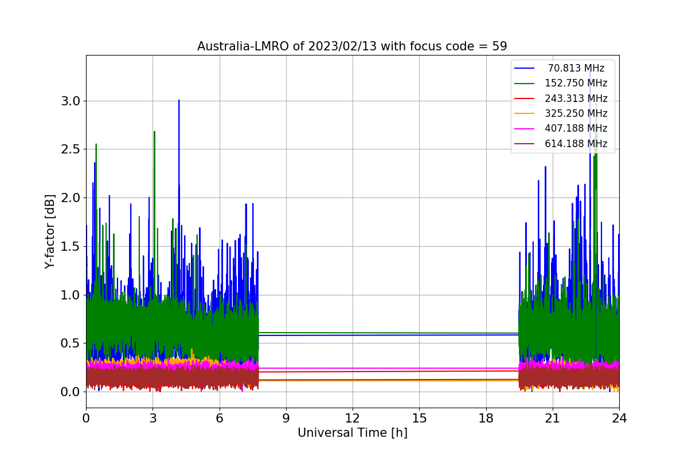The width and height of the screenshot is (688, 458).
Task: Click the 3.0 tick label on the y-axis
Action: click(69, 101)
